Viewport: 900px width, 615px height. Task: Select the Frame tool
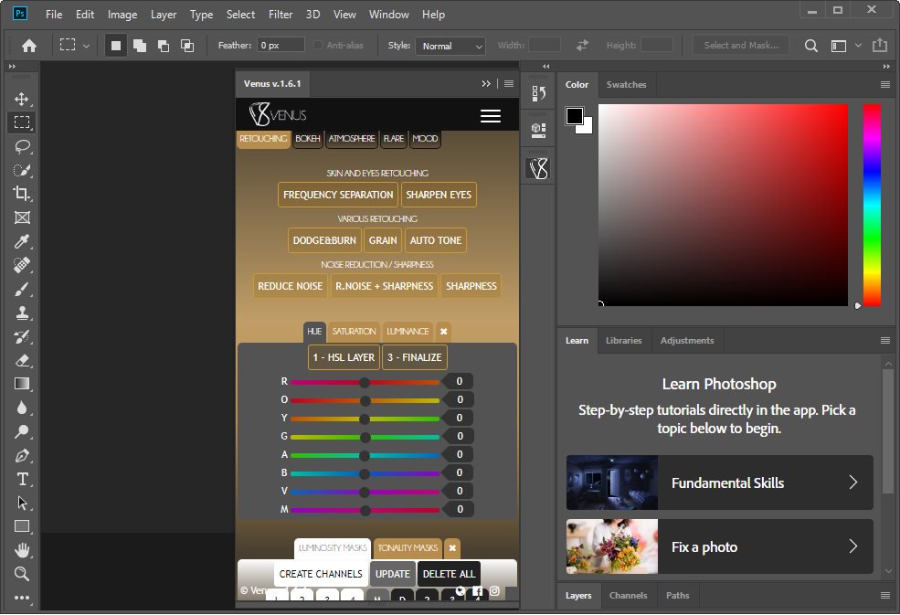tap(22, 217)
